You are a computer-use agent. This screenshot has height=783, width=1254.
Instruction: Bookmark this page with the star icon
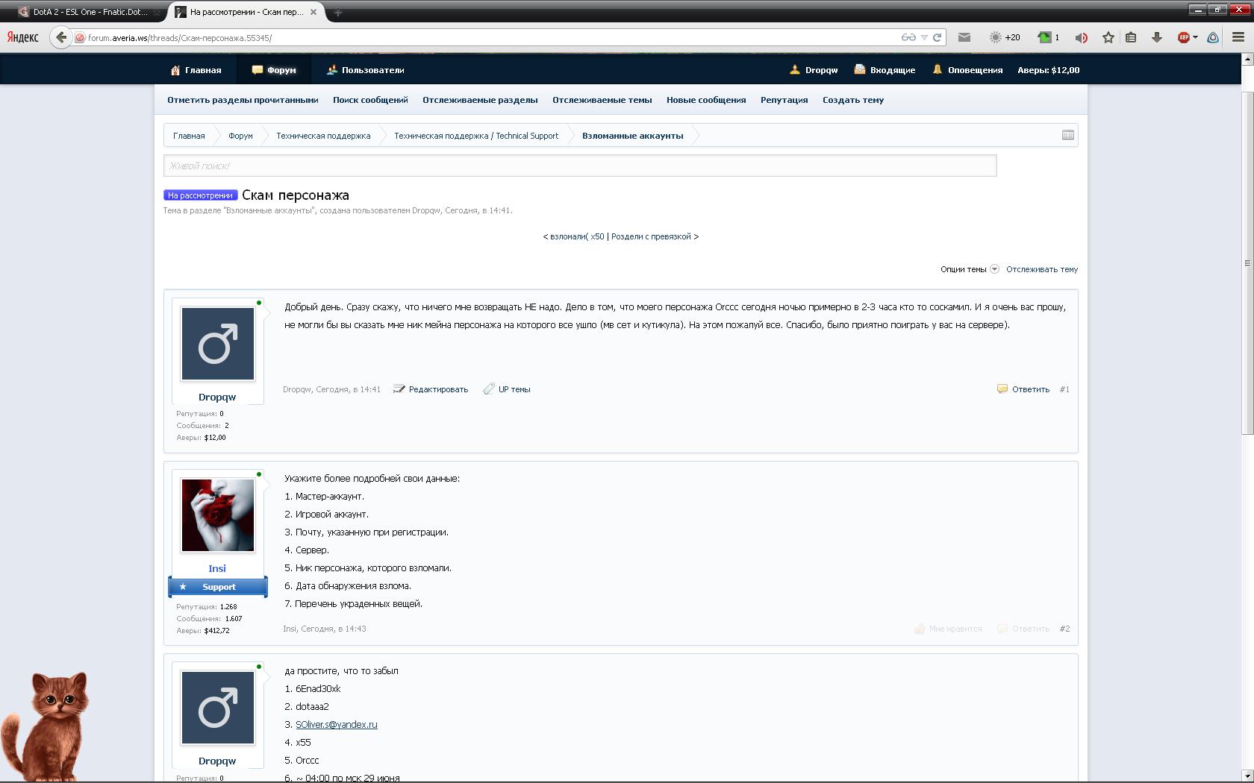(1108, 37)
